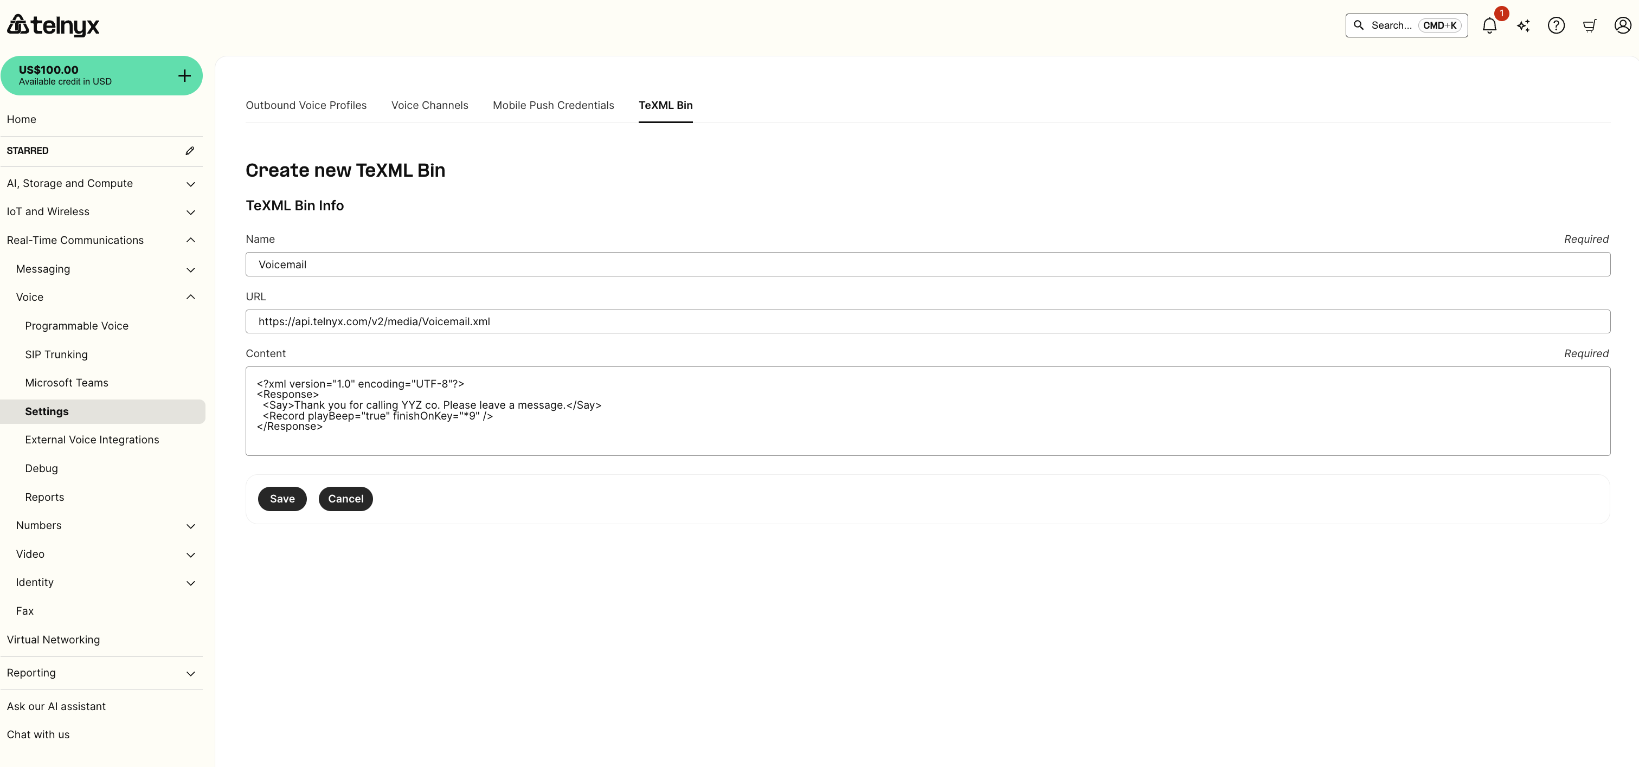This screenshot has width=1639, height=767.
Task: Collapse the Voice submenu
Action: (x=190, y=297)
